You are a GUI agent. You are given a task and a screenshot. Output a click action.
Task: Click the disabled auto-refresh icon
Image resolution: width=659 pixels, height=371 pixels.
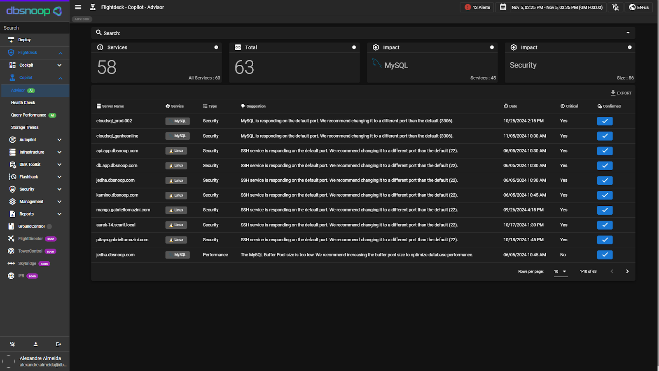615,7
